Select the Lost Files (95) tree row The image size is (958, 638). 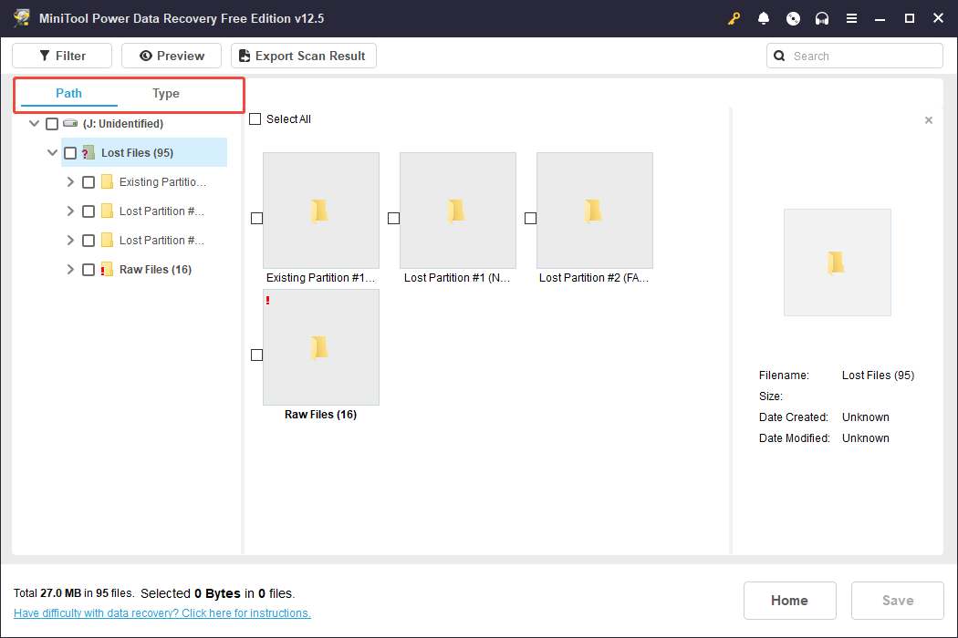144,152
